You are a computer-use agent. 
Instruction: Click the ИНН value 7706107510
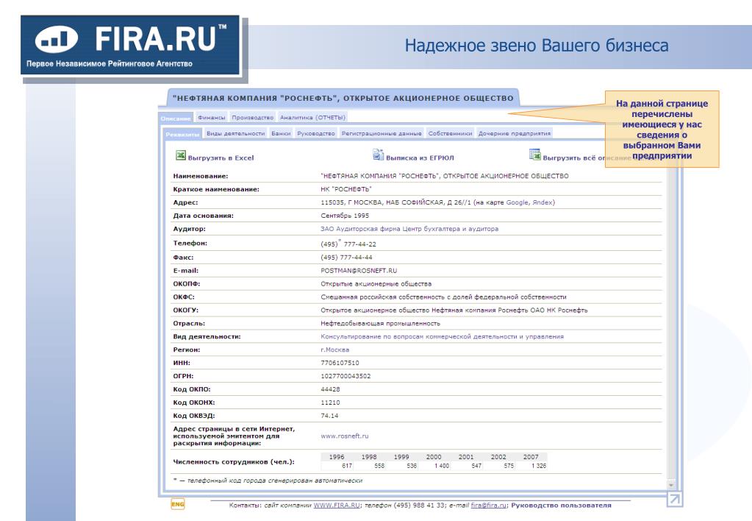[340, 363]
